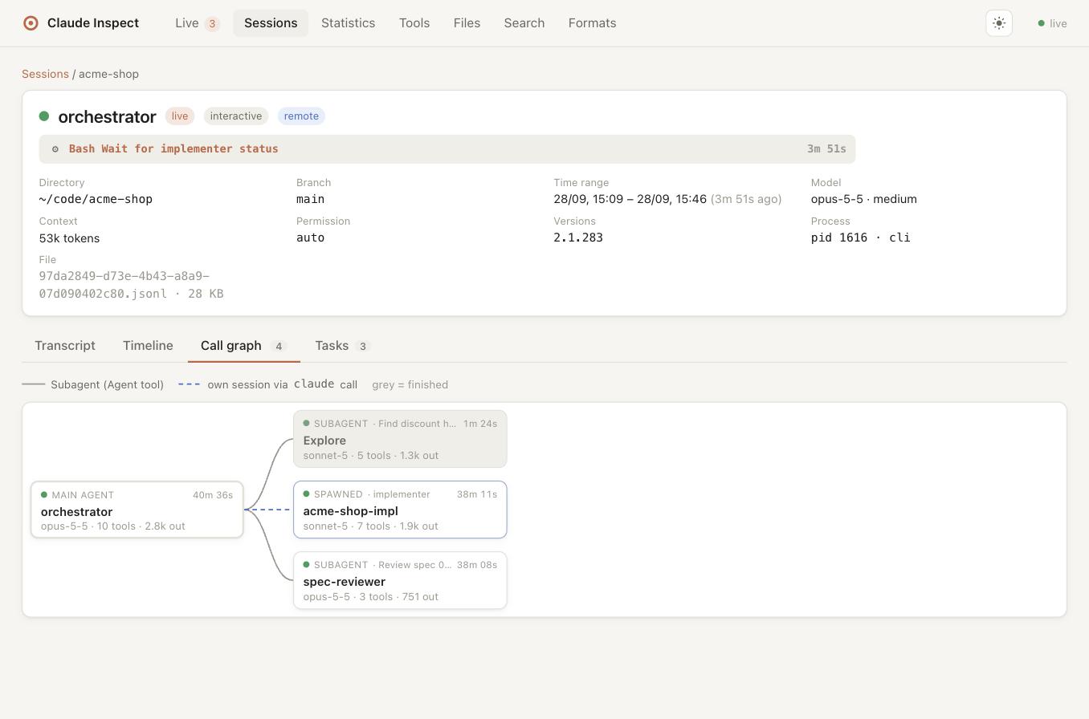
Task: Click the 'remote' badge
Action: tap(301, 116)
